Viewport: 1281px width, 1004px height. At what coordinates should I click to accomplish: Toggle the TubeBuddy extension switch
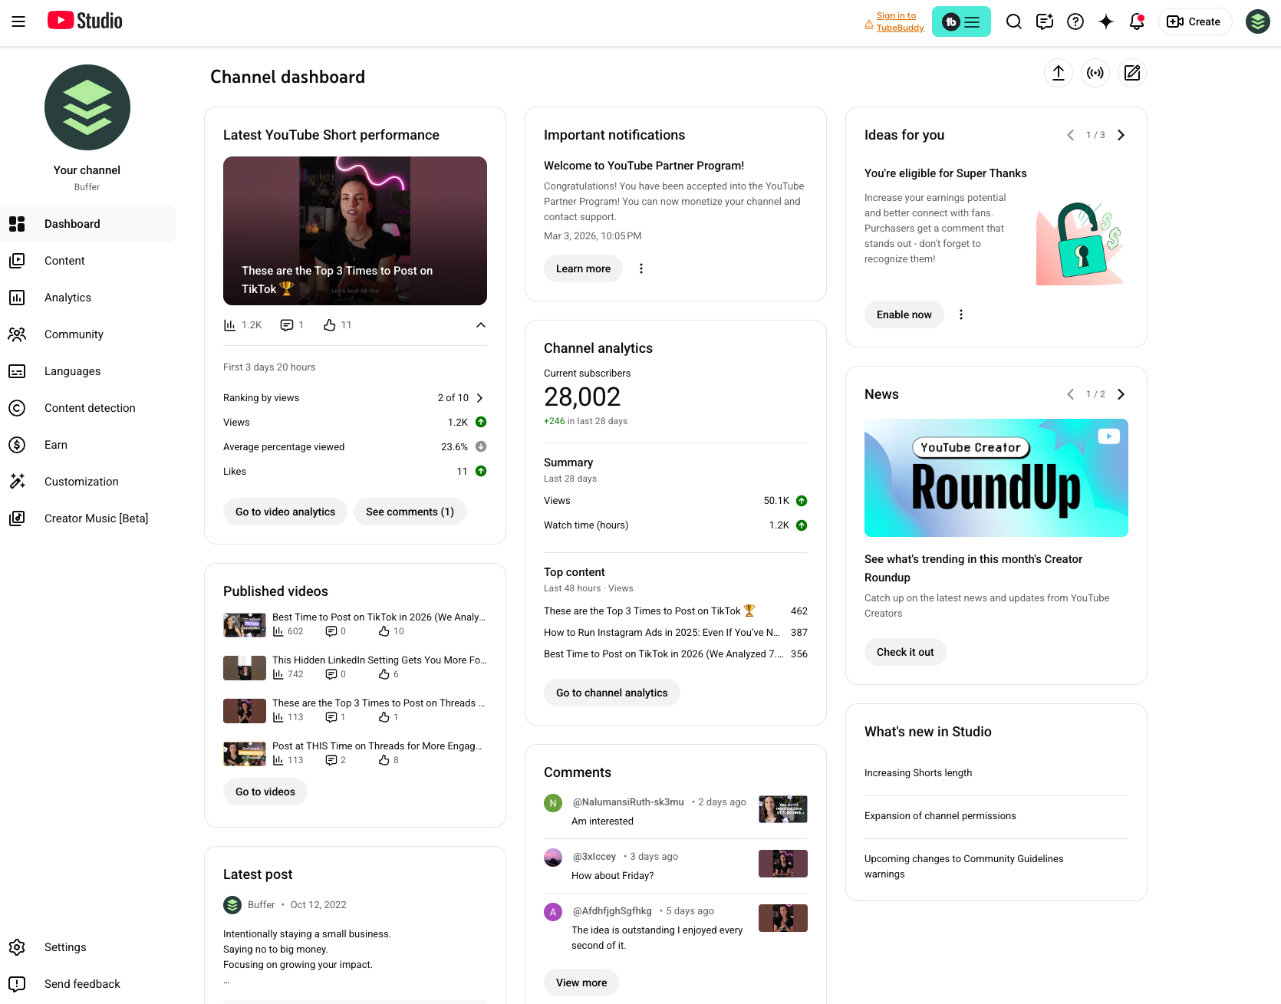[961, 21]
